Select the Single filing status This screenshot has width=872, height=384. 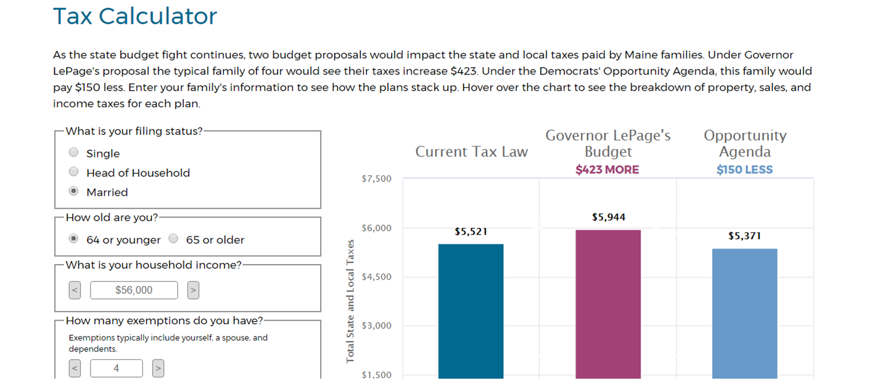coord(74,153)
